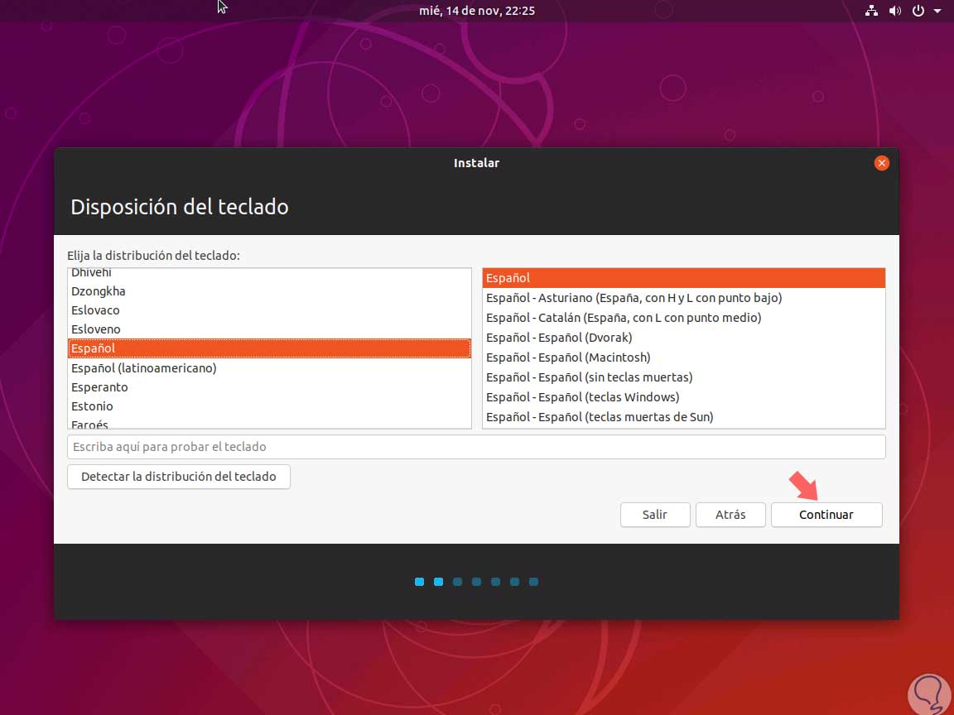The height and width of the screenshot is (715, 954).
Task: Close the Instalar window
Action: (x=882, y=163)
